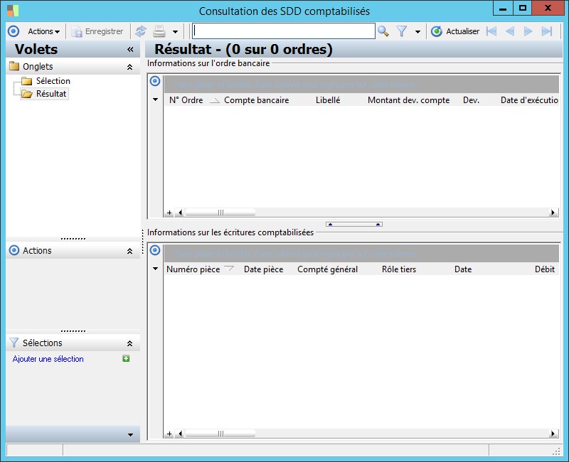Click the Ajouter une sélection link
Image resolution: width=569 pixels, height=462 pixels.
pyautogui.click(x=48, y=359)
